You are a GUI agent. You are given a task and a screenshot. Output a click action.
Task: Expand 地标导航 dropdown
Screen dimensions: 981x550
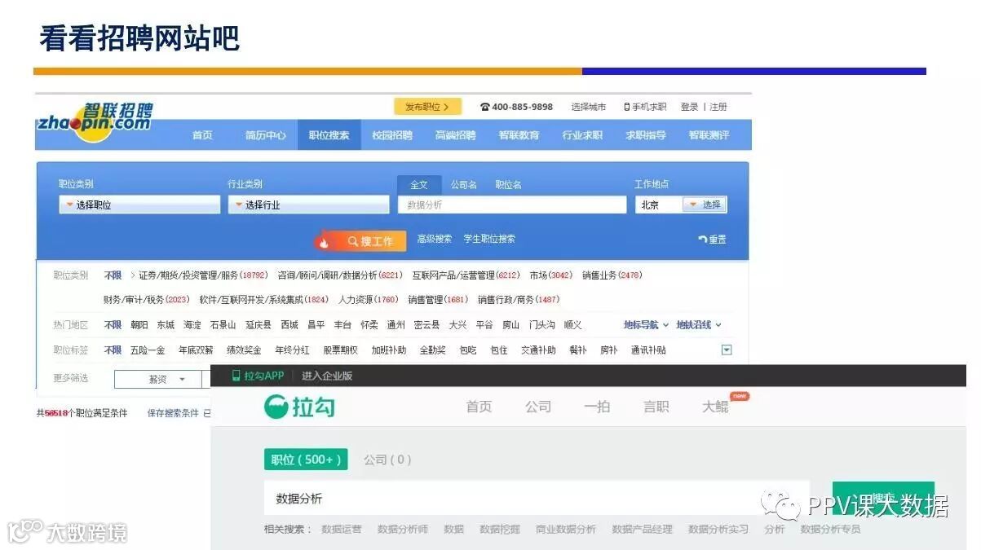click(646, 325)
